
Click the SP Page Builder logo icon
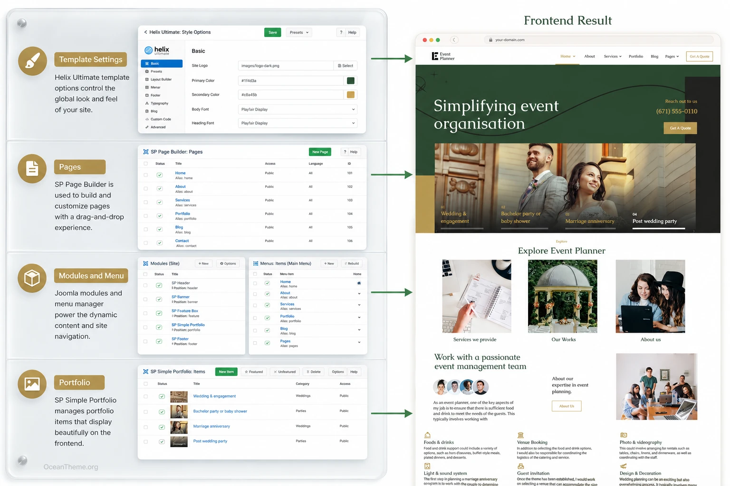[x=146, y=152]
